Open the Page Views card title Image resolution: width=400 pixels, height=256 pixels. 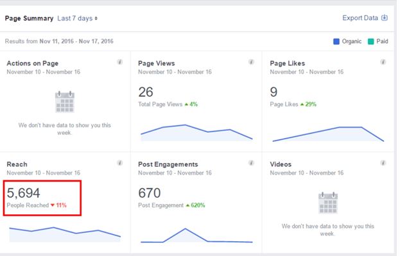[157, 64]
